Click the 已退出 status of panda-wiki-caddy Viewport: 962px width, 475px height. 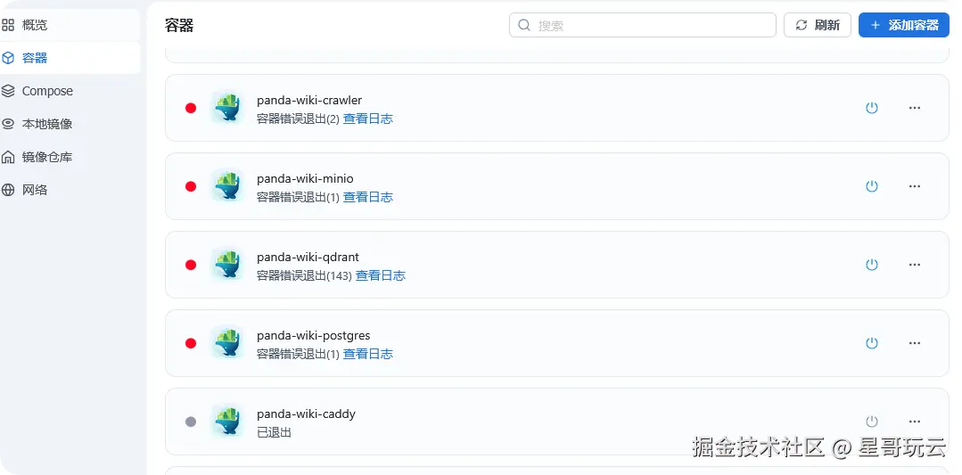click(x=274, y=433)
